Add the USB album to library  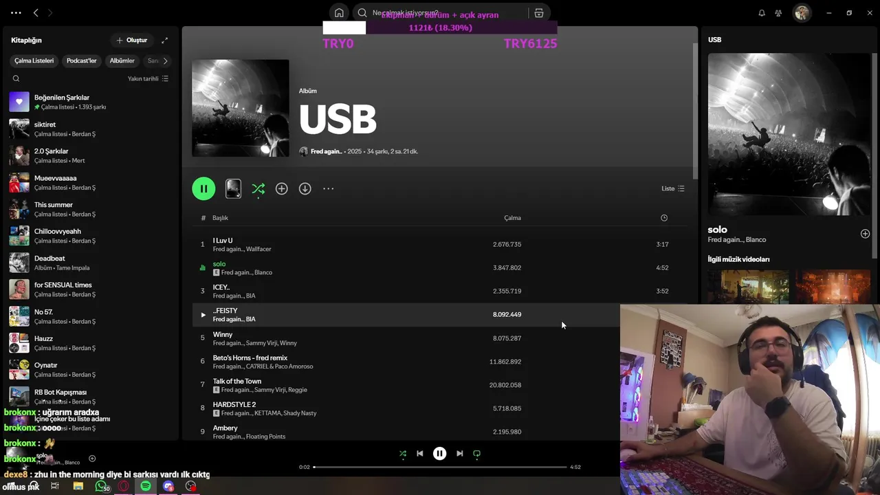click(282, 188)
